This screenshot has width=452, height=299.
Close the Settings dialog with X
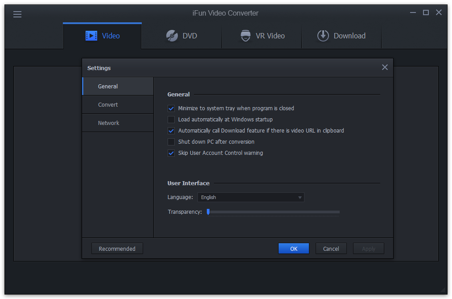click(385, 67)
